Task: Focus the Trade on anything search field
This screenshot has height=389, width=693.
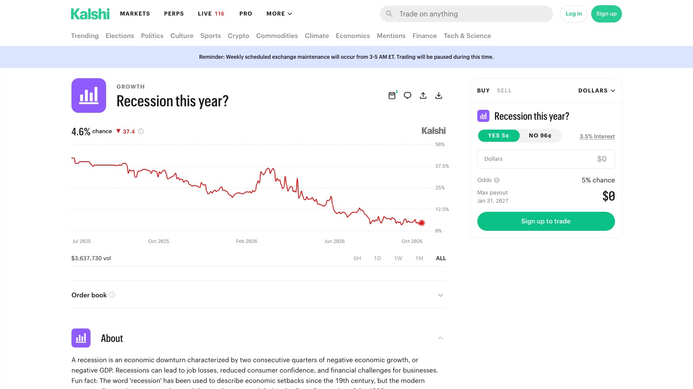Action: tap(466, 14)
